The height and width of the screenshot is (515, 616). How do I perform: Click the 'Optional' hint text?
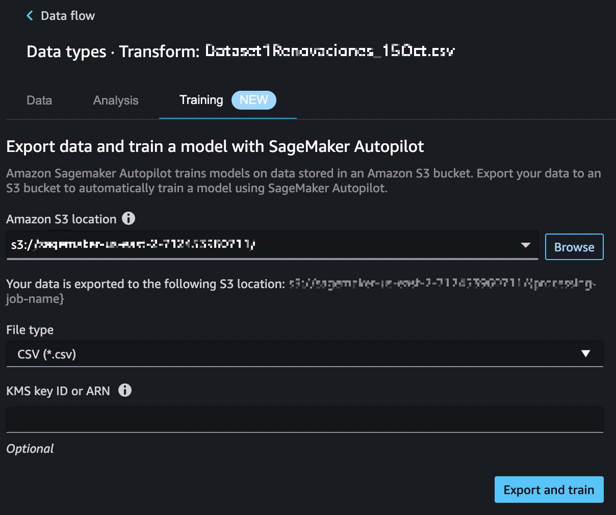coord(30,449)
